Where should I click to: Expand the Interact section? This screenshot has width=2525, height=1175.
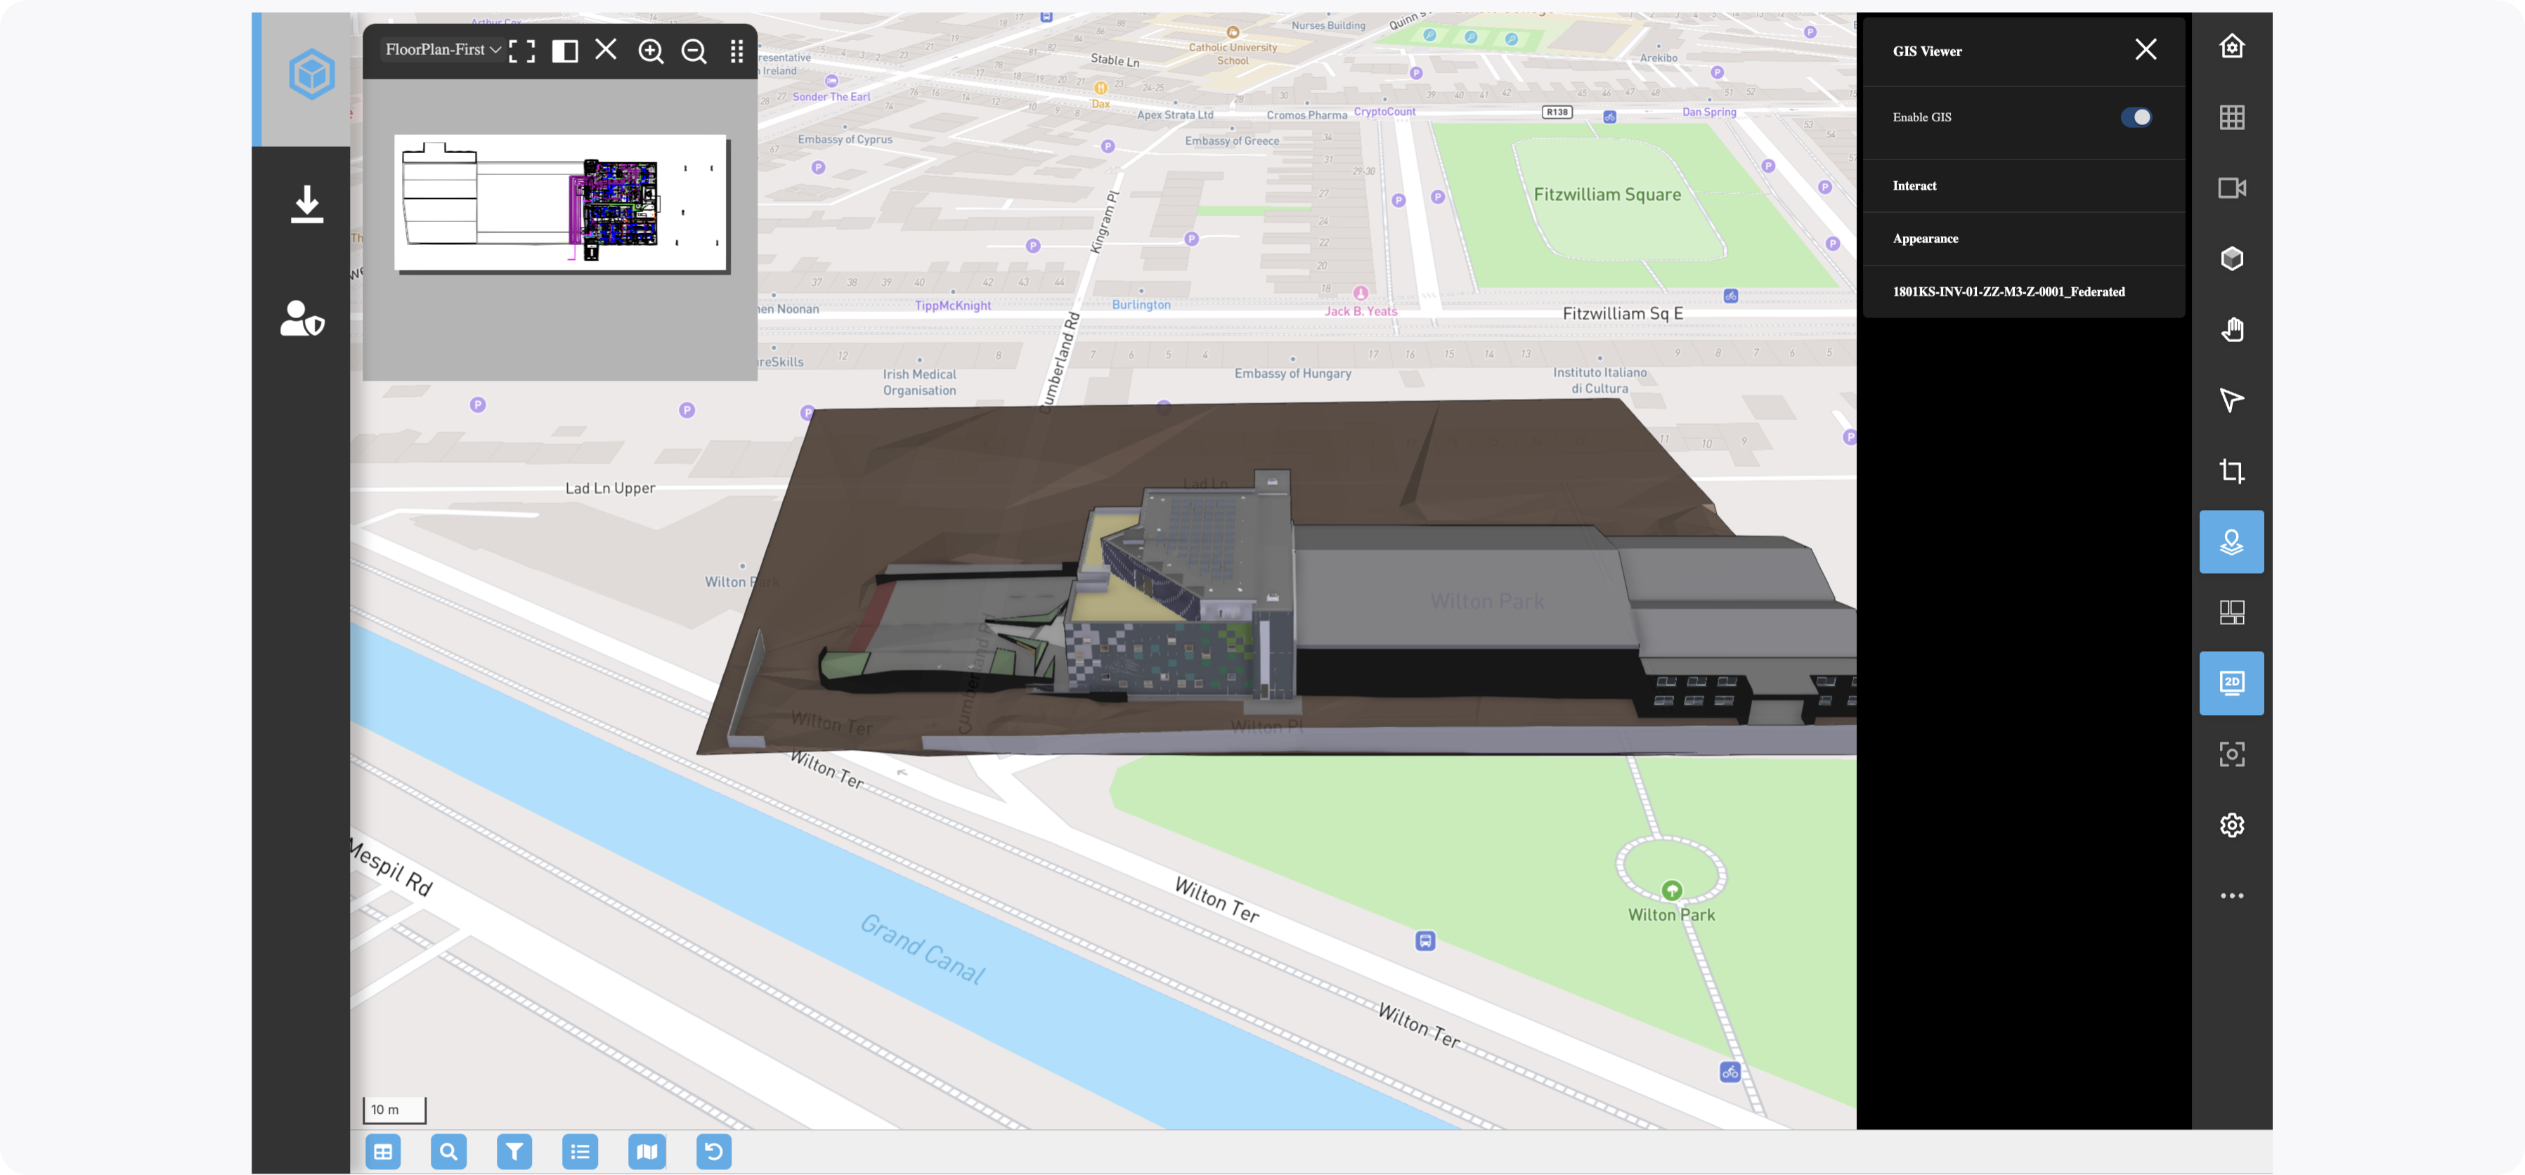click(1914, 186)
